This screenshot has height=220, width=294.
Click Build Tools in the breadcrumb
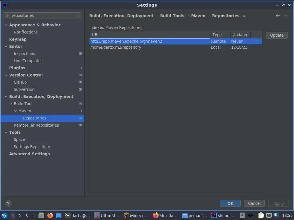pyautogui.click(x=172, y=16)
